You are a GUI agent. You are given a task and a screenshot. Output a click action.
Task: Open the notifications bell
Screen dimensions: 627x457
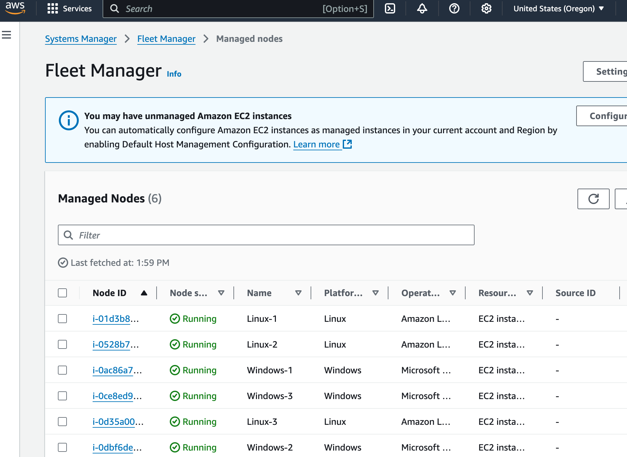pyautogui.click(x=422, y=9)
